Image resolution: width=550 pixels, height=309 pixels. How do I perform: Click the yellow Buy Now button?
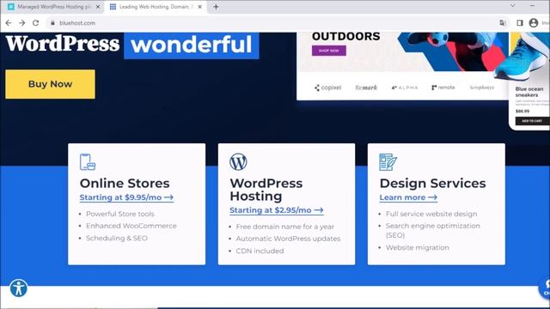point(50,84)
